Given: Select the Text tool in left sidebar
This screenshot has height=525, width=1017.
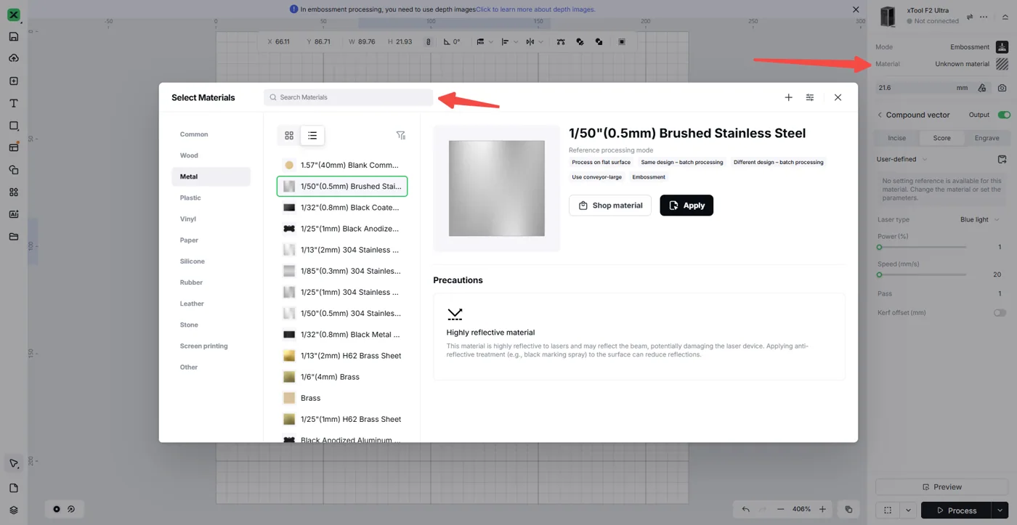Looking at the screenshot, I should (14, 103).
